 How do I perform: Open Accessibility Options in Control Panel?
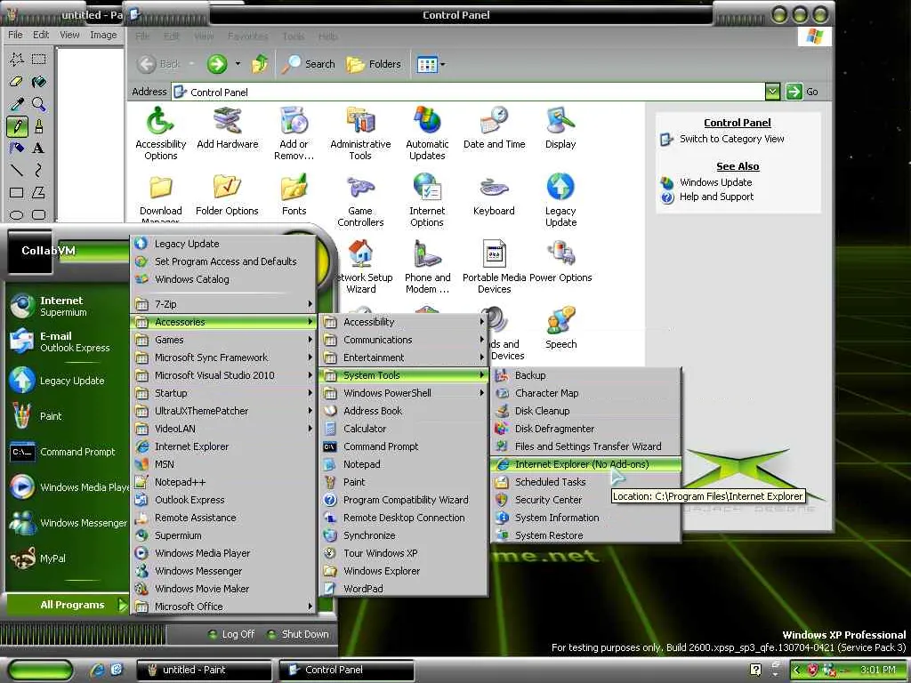(160, 133)
